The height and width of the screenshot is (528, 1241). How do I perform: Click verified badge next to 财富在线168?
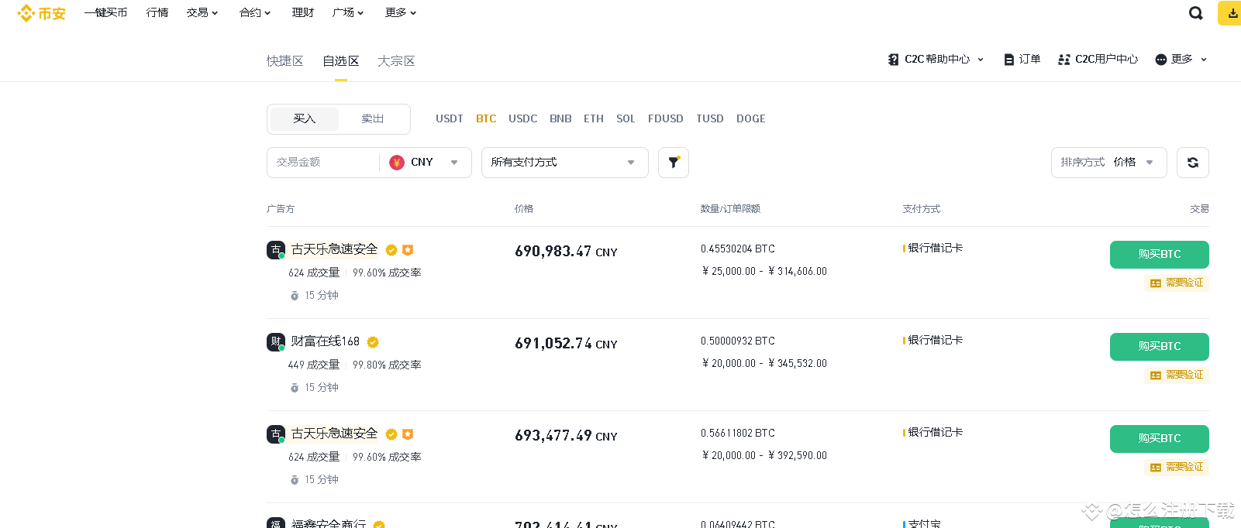tap(373, 342)
